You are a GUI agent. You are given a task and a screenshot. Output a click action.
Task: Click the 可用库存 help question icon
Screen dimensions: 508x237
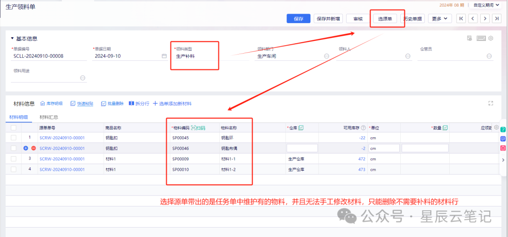[363, 128]
